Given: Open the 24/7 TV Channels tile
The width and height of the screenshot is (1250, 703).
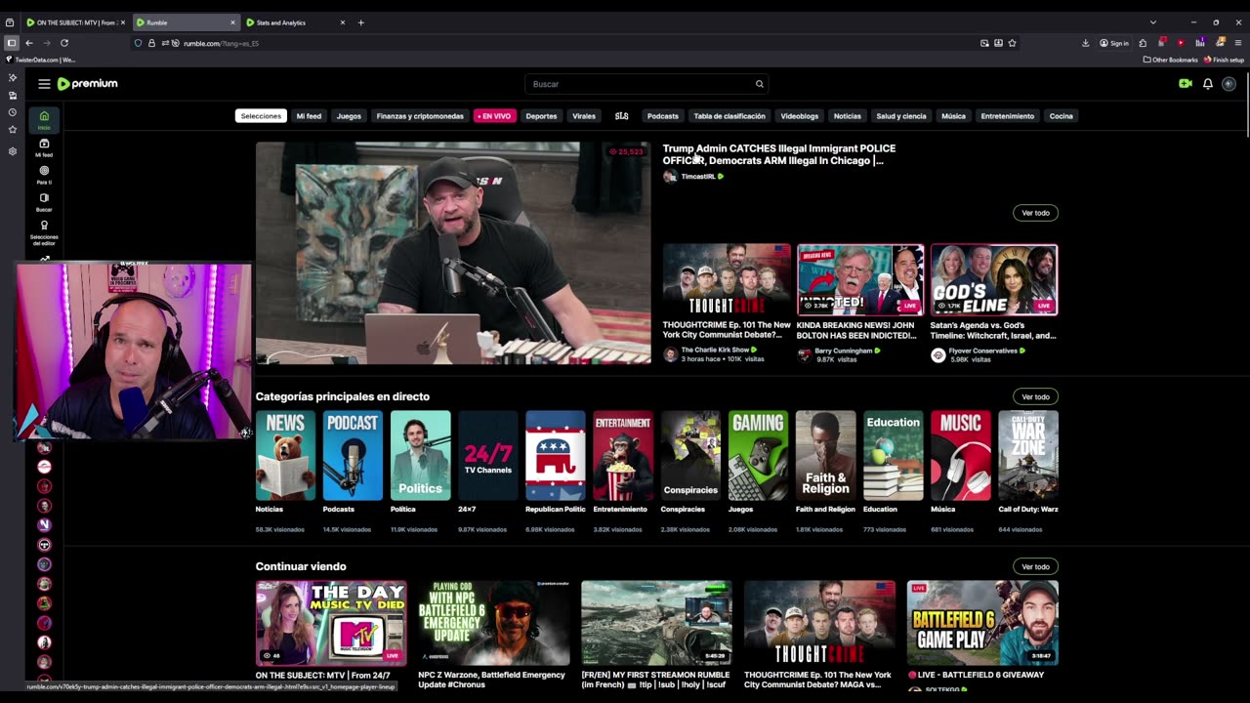Looking at the screenshot, I should point(488,455).
